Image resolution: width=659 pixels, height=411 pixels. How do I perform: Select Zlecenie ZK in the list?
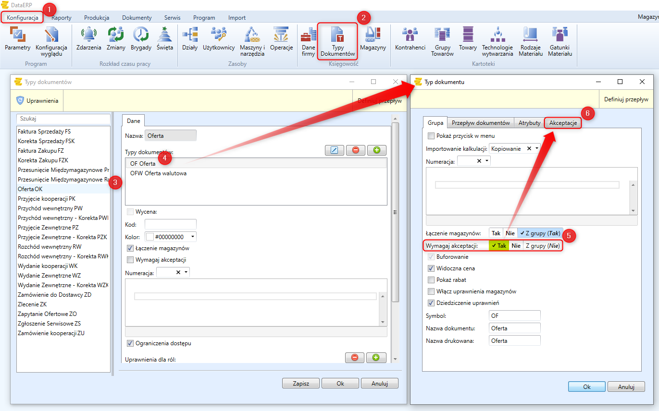(32, 304)
